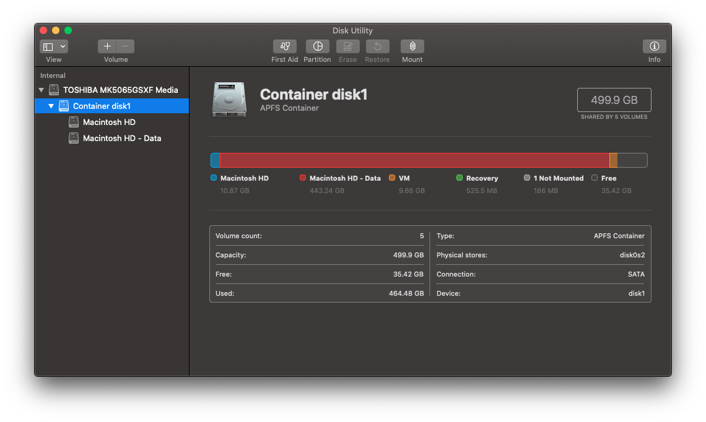Select Container disk1 in sidebar
The image size is (706, 422).
(x=111, y=106)
